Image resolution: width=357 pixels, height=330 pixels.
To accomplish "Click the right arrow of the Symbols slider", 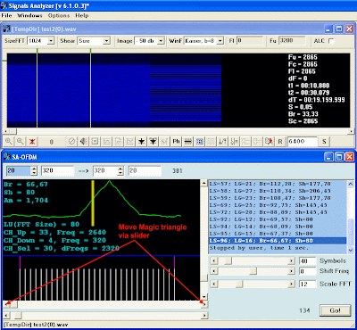I will pyautogui.click(x=292, y=261).
